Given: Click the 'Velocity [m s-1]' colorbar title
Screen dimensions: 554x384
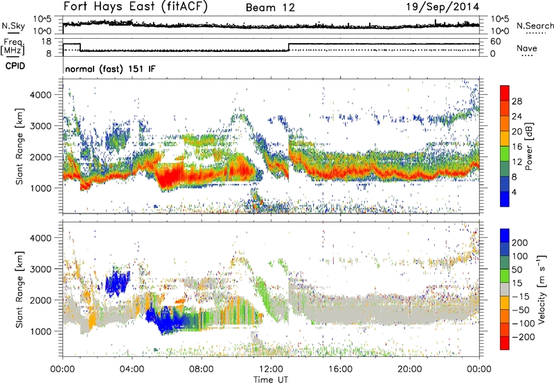Looking at the screenshot, I should 542,290.
